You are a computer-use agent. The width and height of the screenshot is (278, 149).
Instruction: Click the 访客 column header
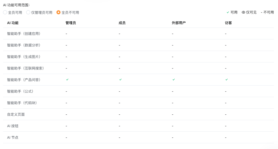coord(228,23)
